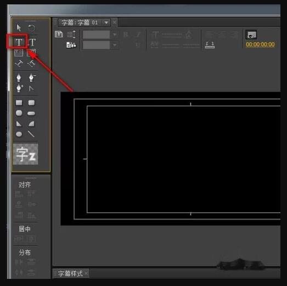Select the Arc shape tool
This screenshot has height=286, width=287.
click(31, 124)
